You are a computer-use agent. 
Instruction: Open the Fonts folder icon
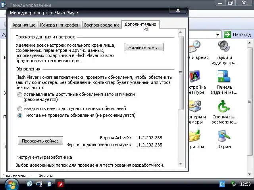click(195, 136)
